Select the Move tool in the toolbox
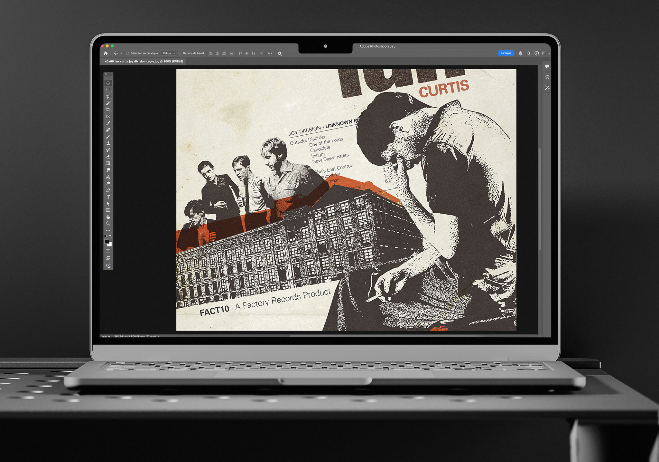659x462 pixels. tap(108, 83)
